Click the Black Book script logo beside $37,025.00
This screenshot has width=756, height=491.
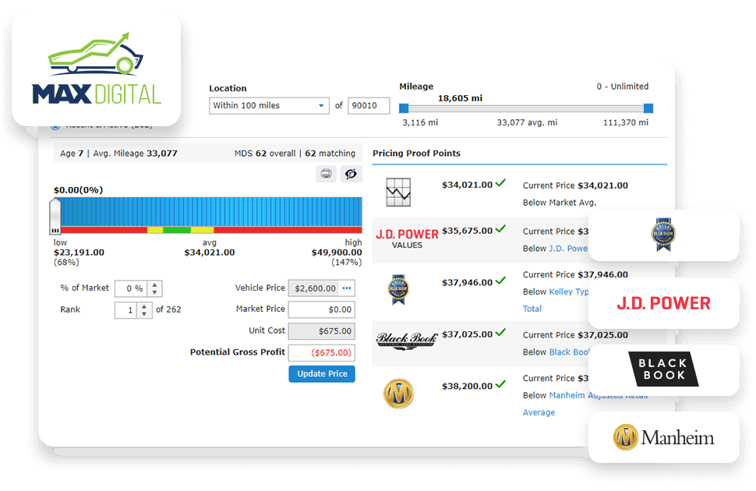pyautogui.click(x=406, y=340)
